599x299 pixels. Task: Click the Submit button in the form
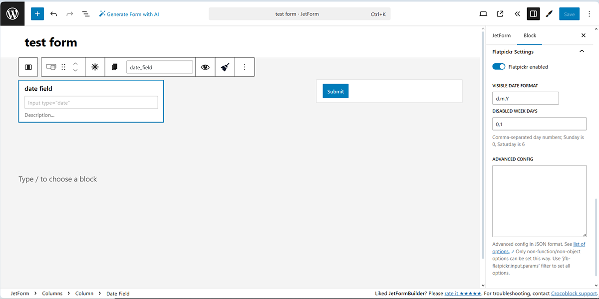coord(335,91)
